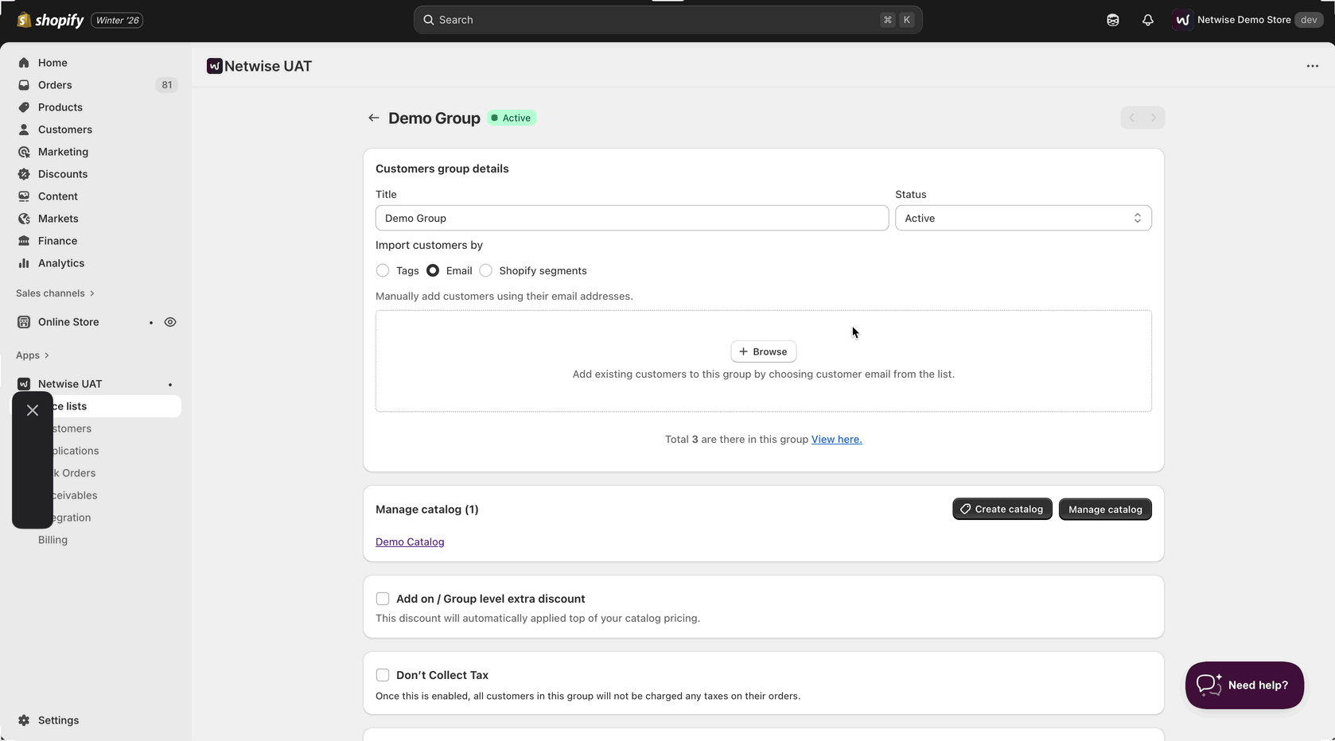Viewport: 1335px width, 741px height.
Task: Click the back arrow beside Demo Group
Action: click(373, 118)
